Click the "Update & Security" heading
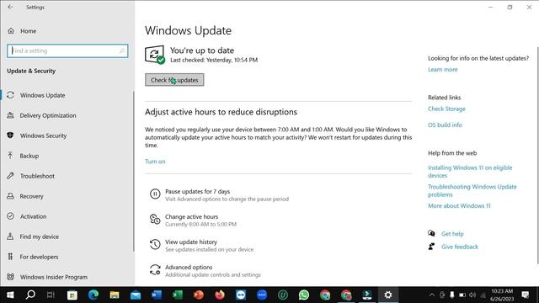 coord(31,71)
